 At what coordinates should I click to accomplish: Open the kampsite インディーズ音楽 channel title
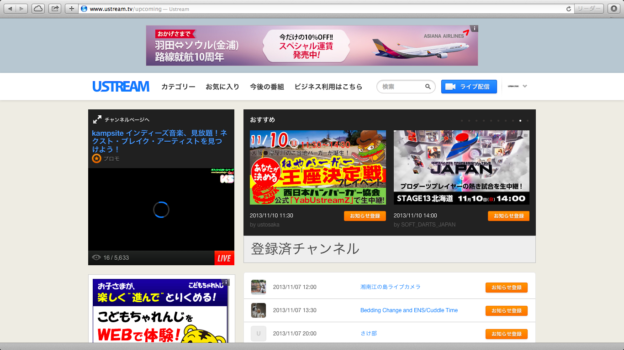159,141
